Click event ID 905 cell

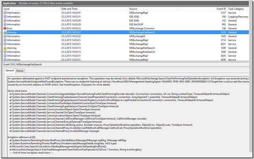point(224,24)
